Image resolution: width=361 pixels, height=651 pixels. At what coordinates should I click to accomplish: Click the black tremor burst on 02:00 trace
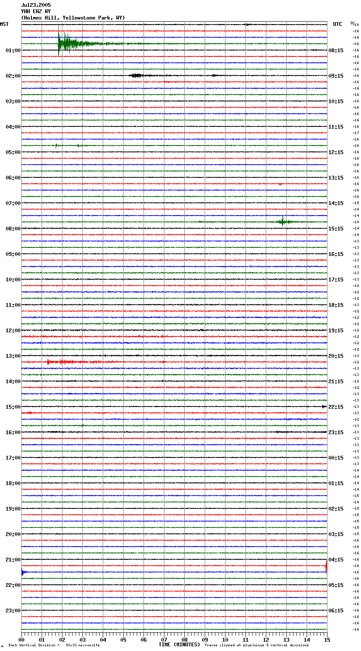(x=137, y=76)
